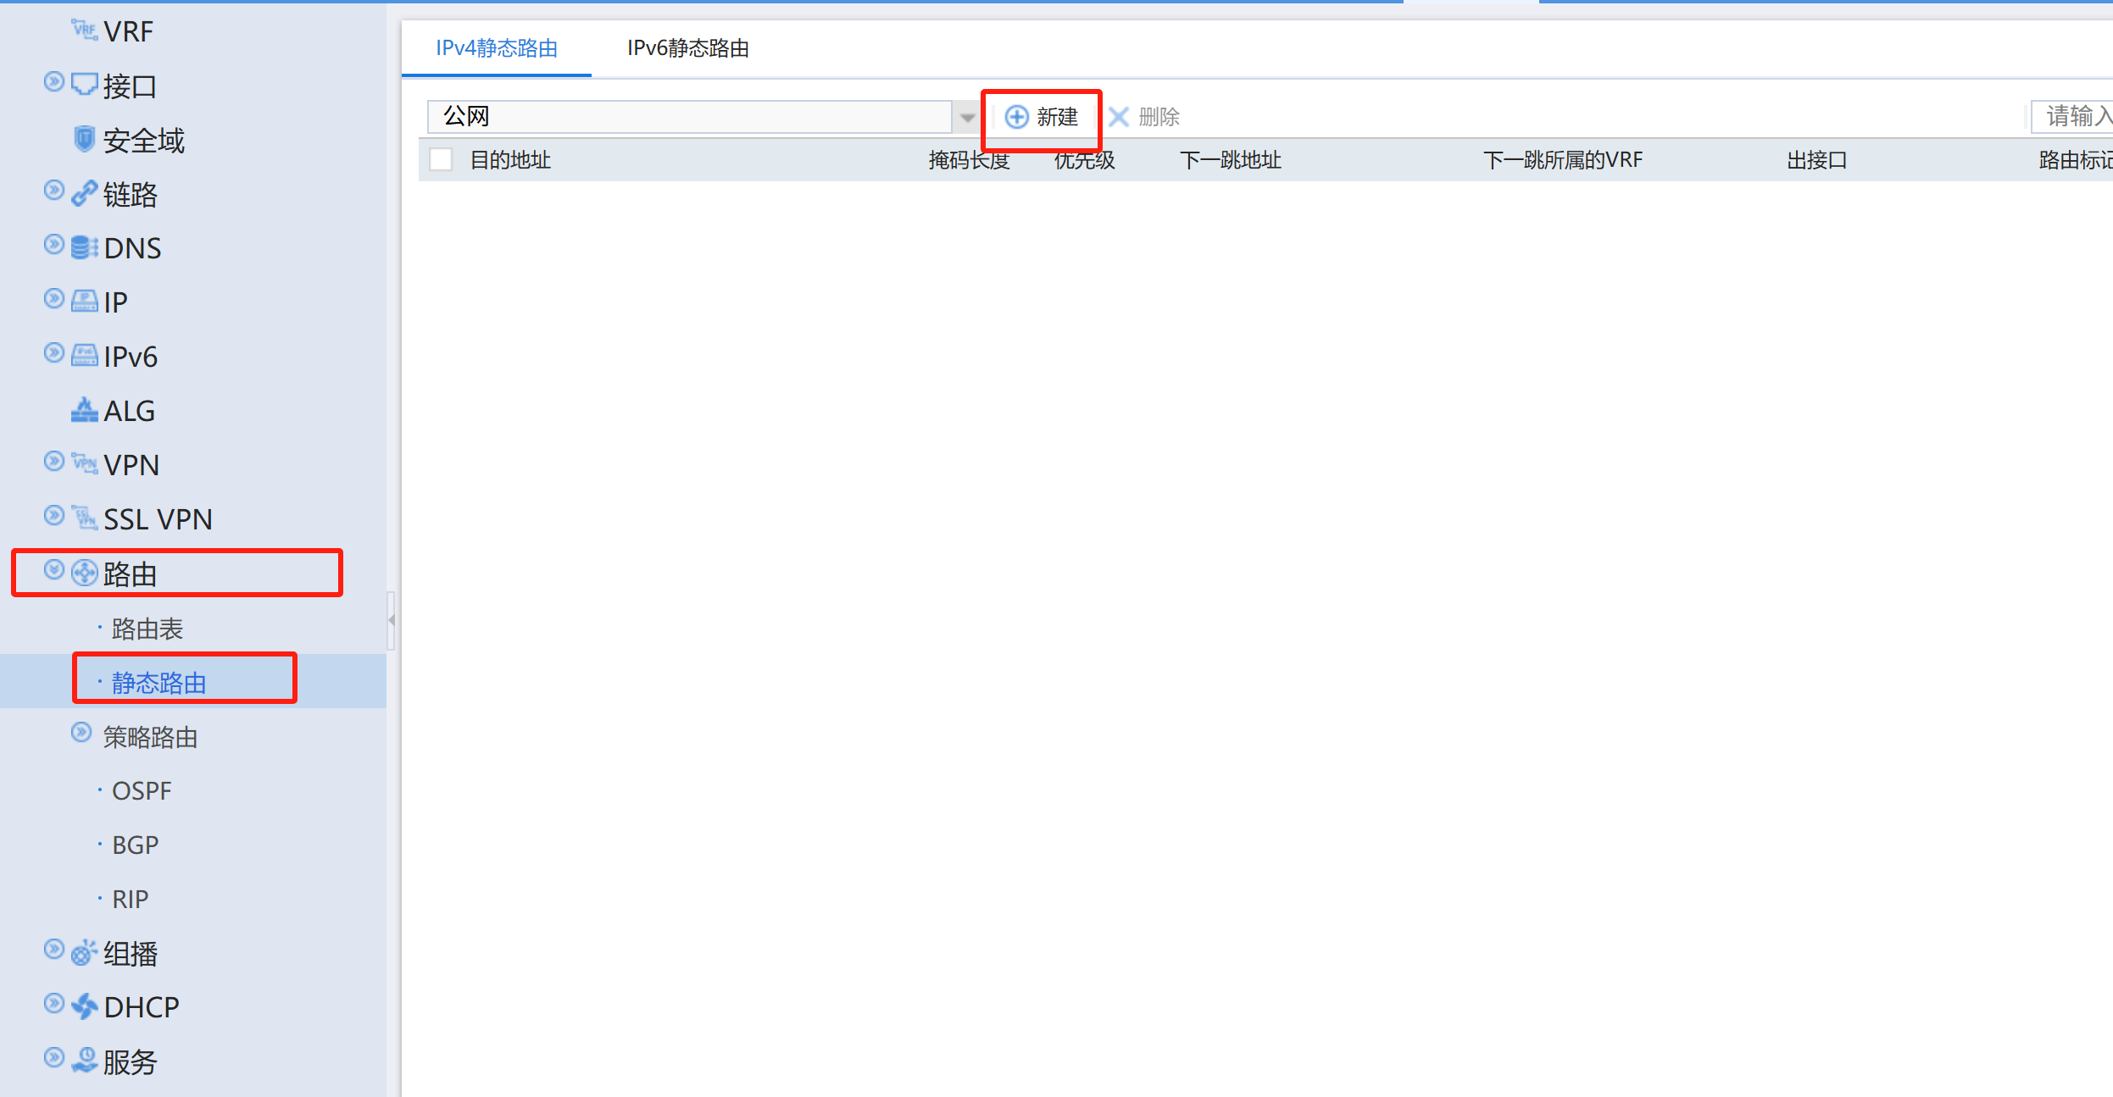Image resolution: width=2113 pixels, height=1097 pixels.
Task: Click the 服务 service icon
Action: [84, 1061]
